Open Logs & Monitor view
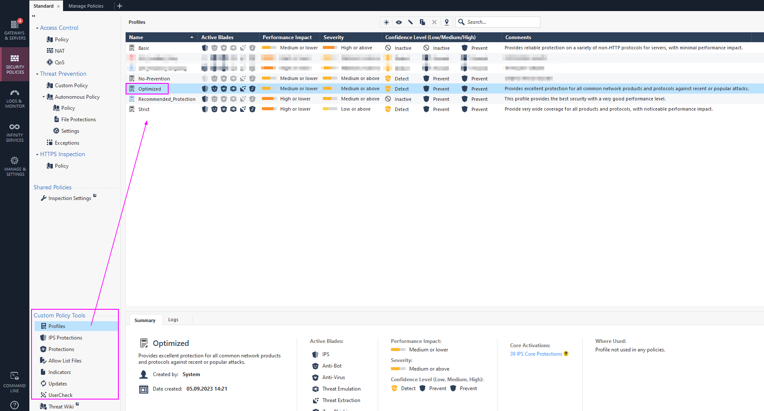 click(x=15, y=99)
